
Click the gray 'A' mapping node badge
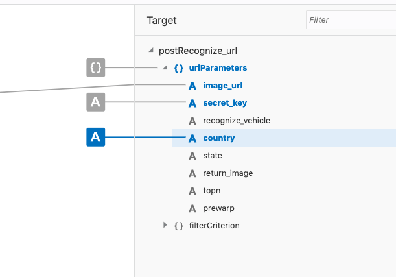(x=96, y=102)
